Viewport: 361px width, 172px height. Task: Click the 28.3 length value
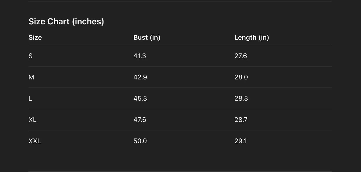241,98
